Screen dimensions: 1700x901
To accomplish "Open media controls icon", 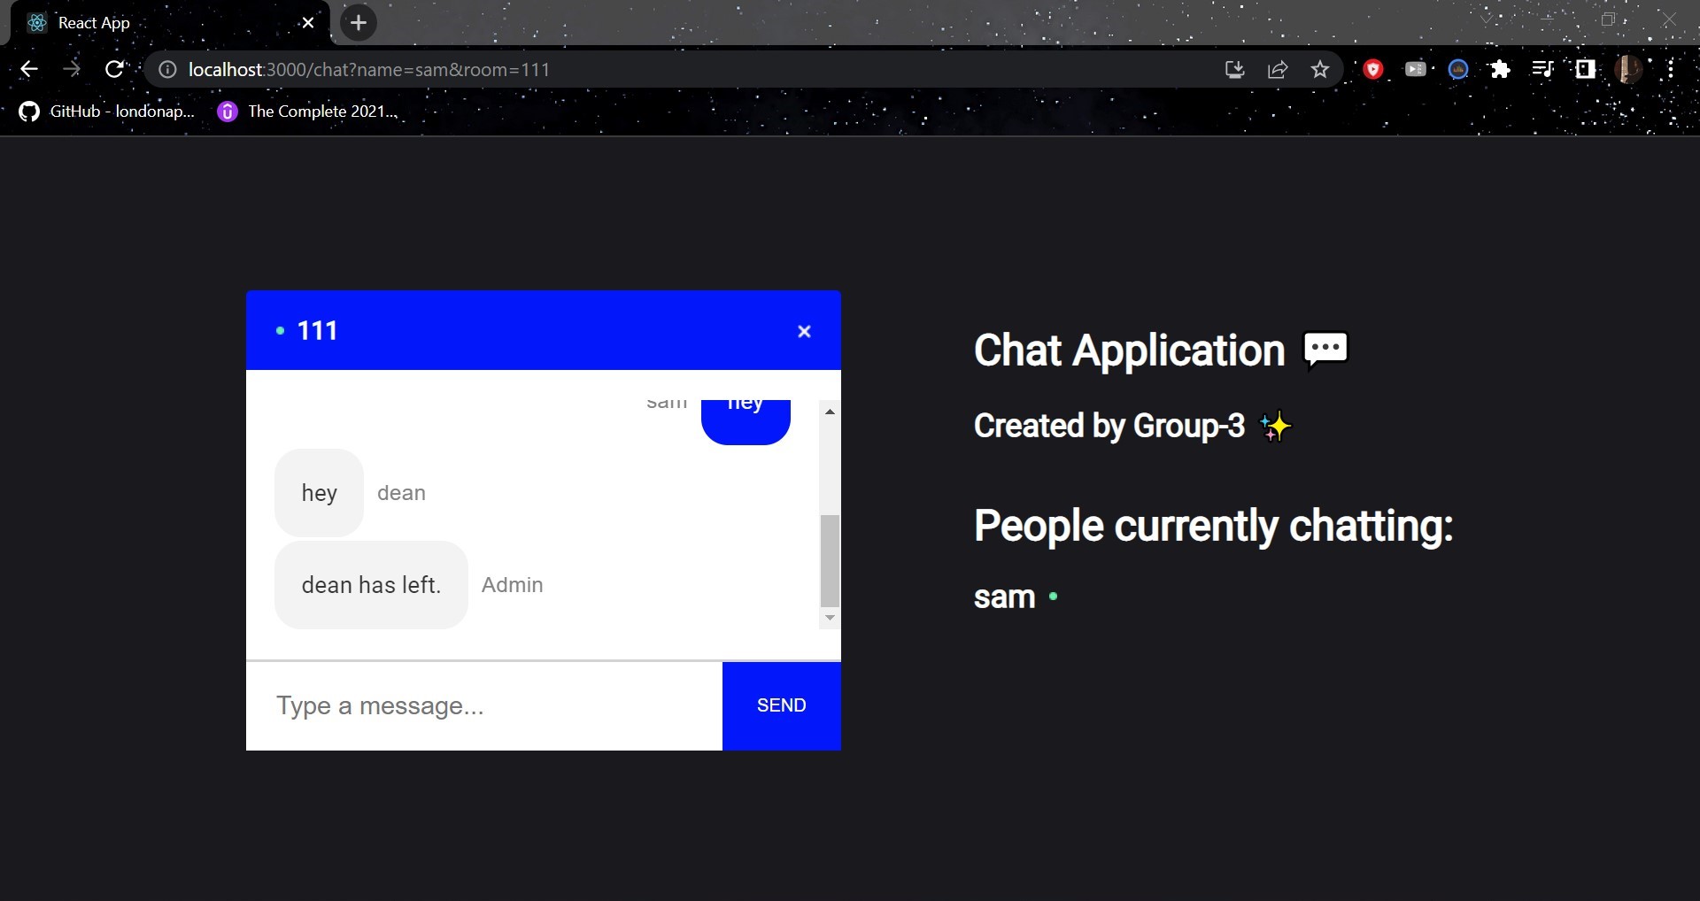I will [1542, 69].
